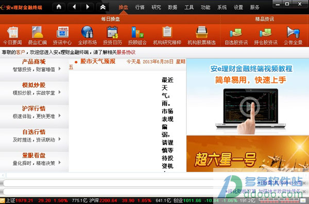Image resolution: width=309 pixels, height=204 pixels.
Task: Expand the 慧眼看盘 arrow
Action: (x=60, y=163)
